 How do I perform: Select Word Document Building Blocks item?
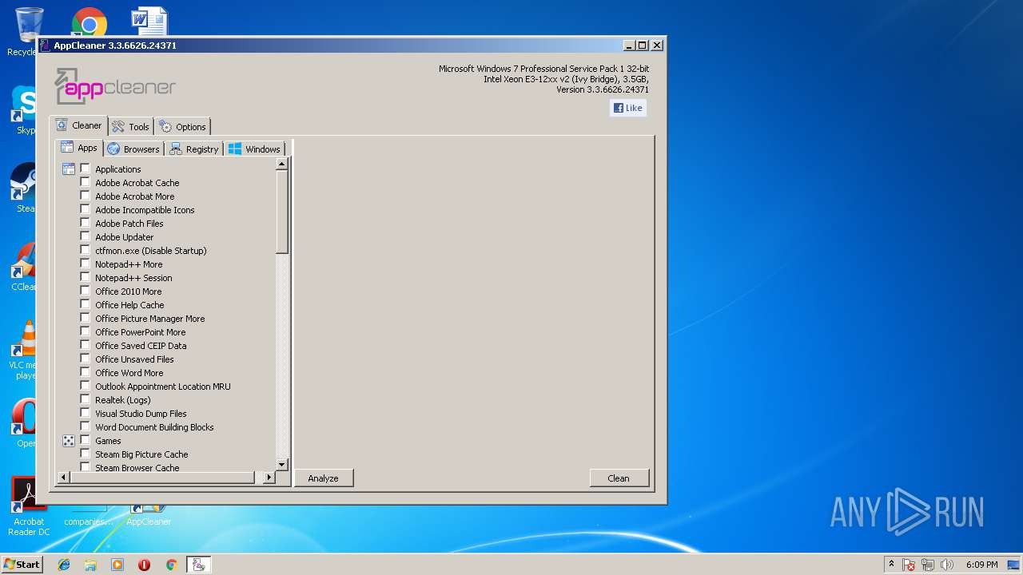point(154,427)
